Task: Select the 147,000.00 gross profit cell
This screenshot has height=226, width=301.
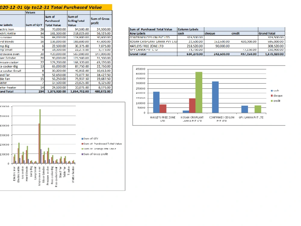Action: 101,54
